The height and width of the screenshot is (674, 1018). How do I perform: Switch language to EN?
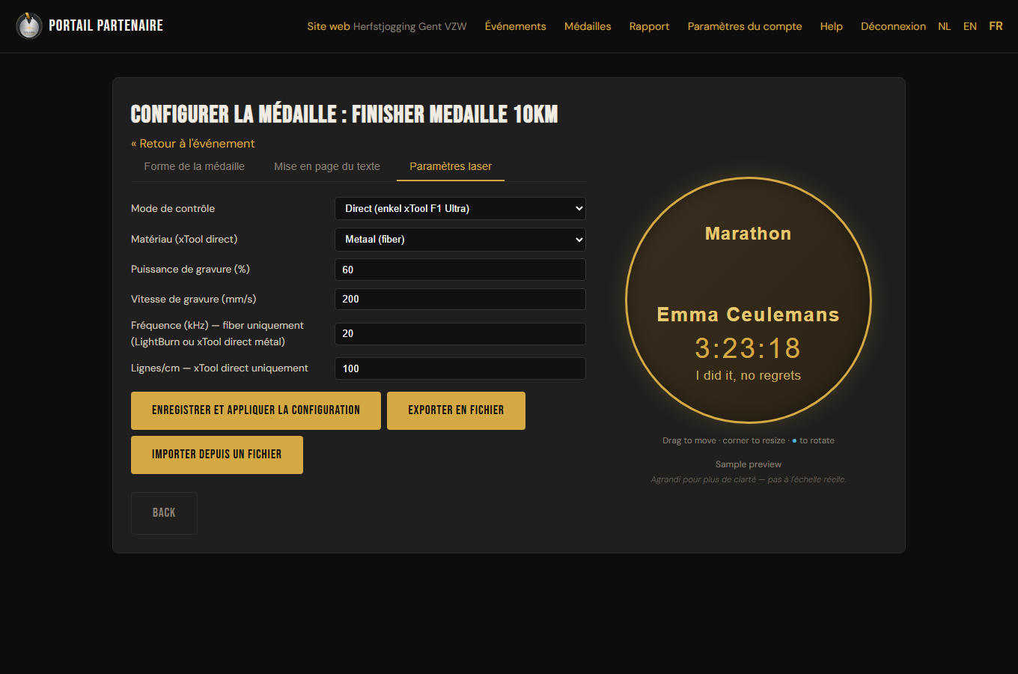970,26
